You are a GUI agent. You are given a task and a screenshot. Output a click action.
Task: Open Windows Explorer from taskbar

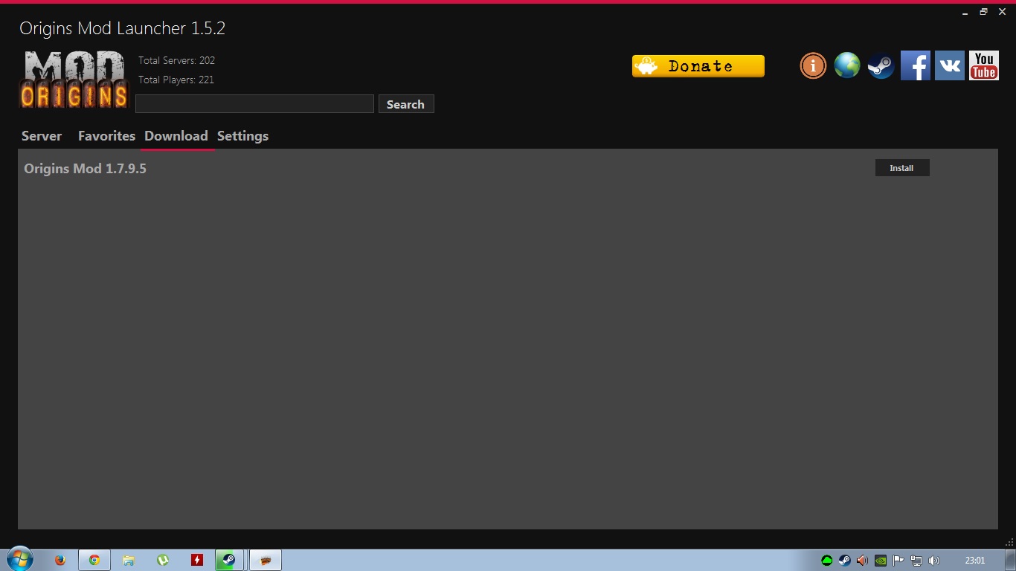[x=129, y=561]
